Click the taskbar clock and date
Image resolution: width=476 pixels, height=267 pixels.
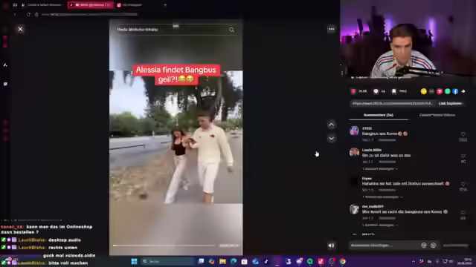pos(465,261)
